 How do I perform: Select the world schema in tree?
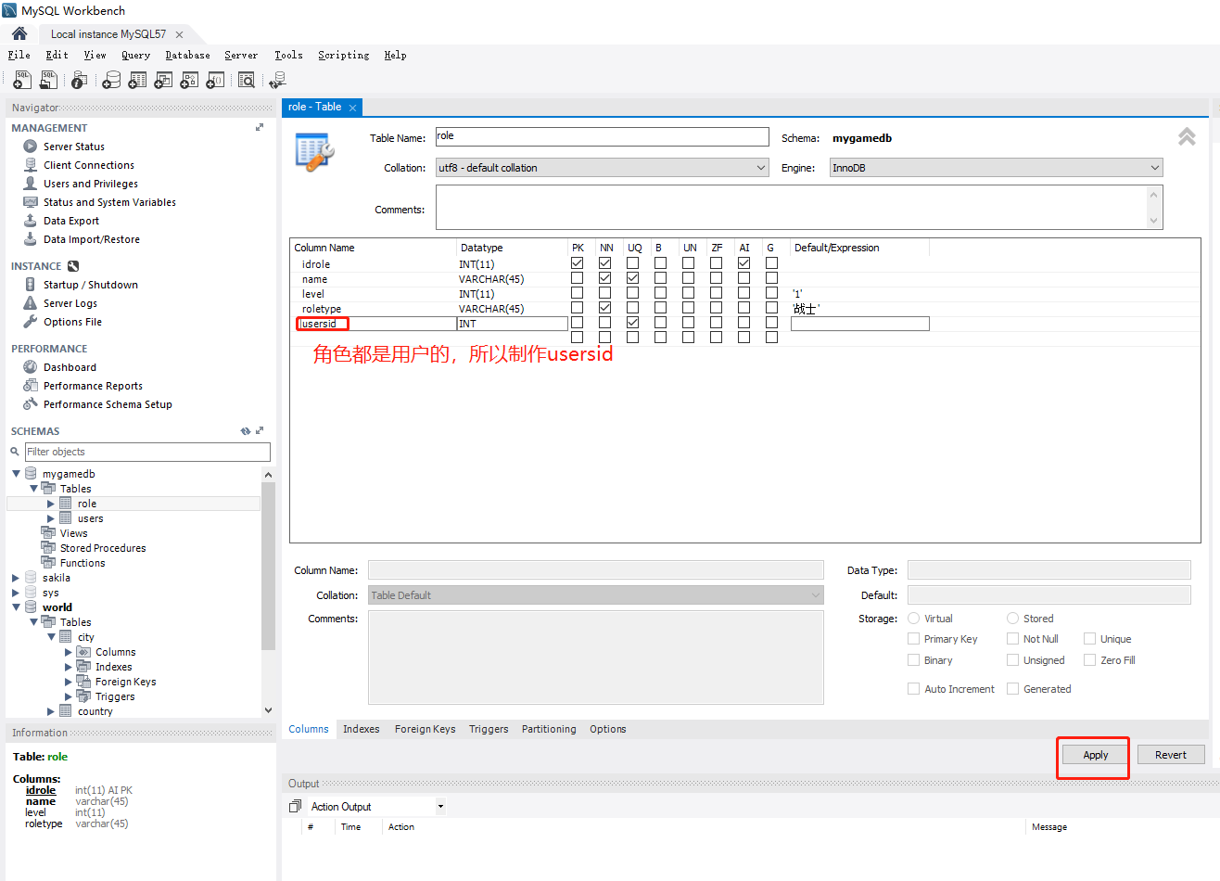[57, 607]
